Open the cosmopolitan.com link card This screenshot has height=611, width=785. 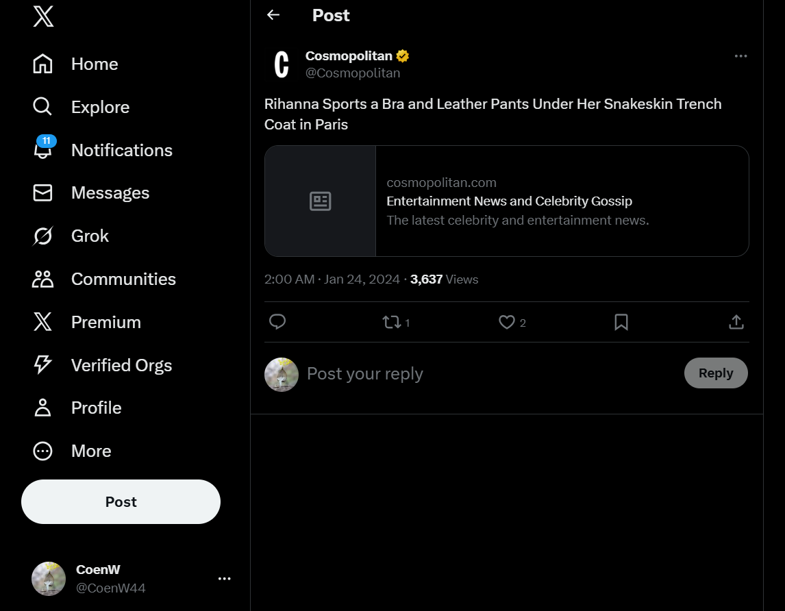(506, 201)
